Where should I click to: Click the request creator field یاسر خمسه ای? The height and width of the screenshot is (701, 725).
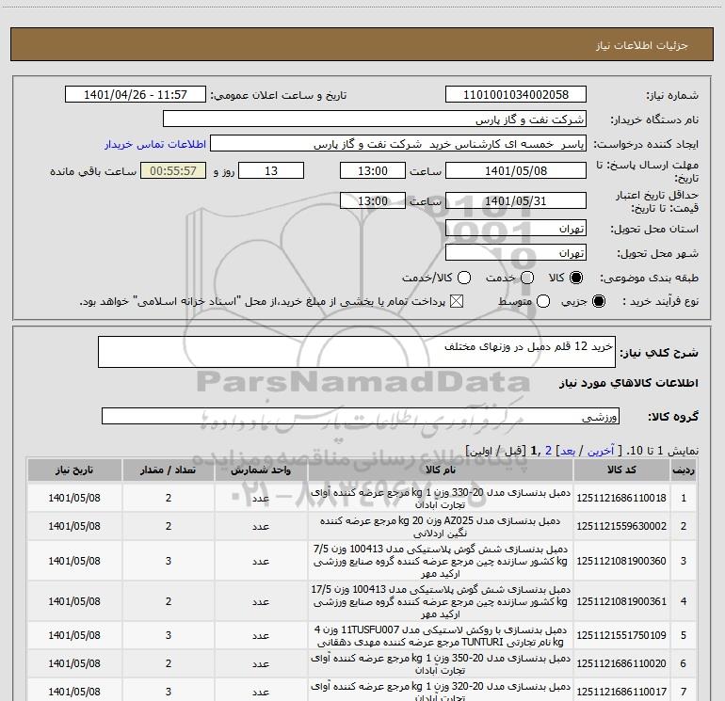point(398,144)
